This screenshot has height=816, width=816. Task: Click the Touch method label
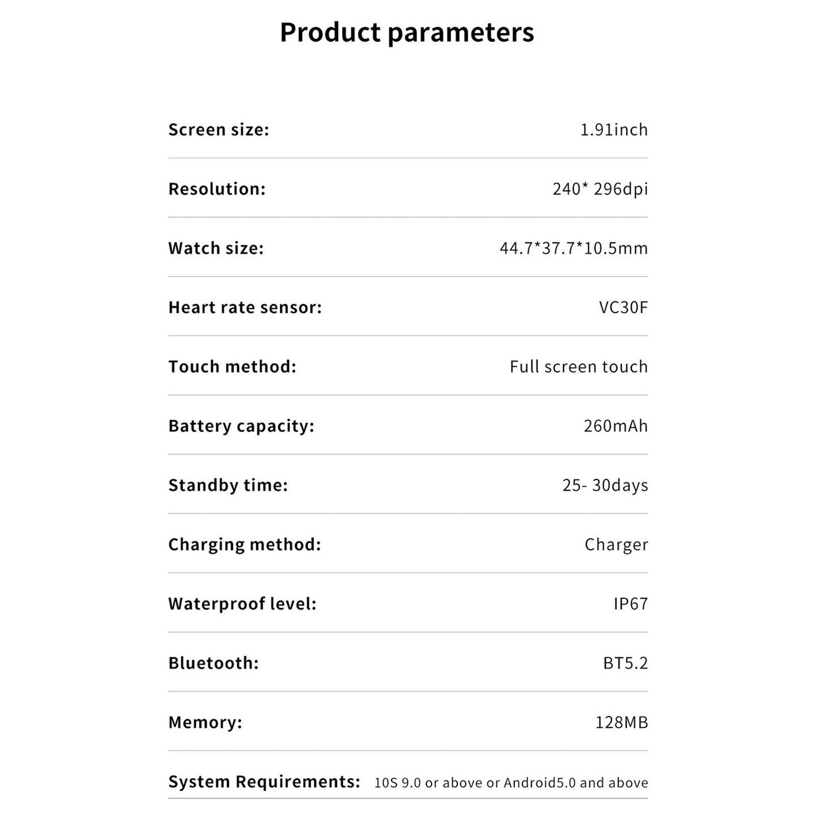[x=232, y=367]
